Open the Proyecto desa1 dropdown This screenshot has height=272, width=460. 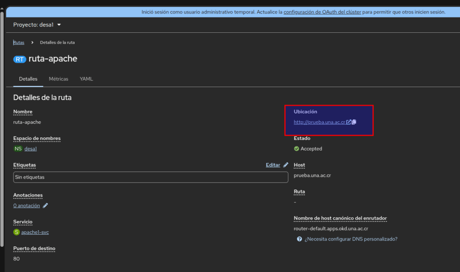click(x=37, y=25)
